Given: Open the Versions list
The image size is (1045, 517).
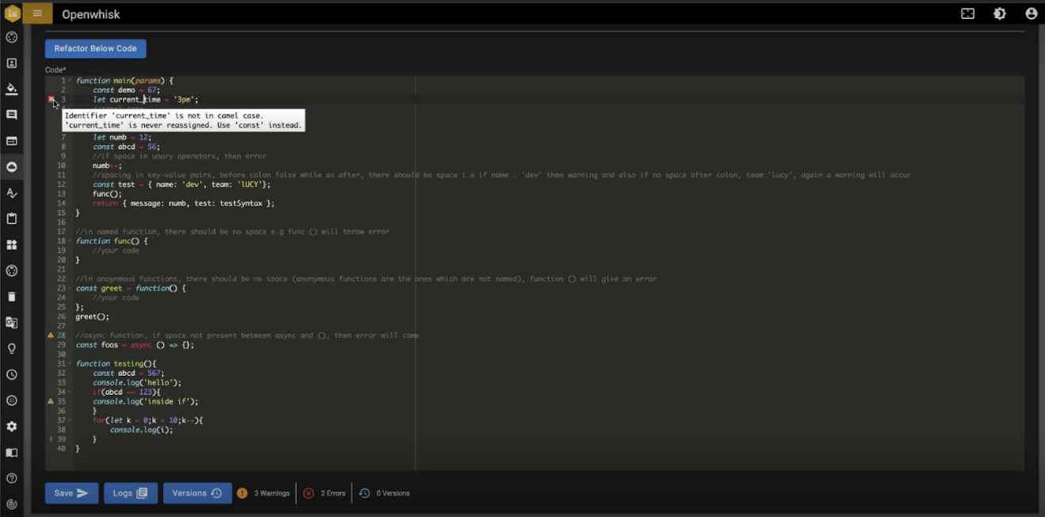Looking at the screenshot, I should click(197, 493).
